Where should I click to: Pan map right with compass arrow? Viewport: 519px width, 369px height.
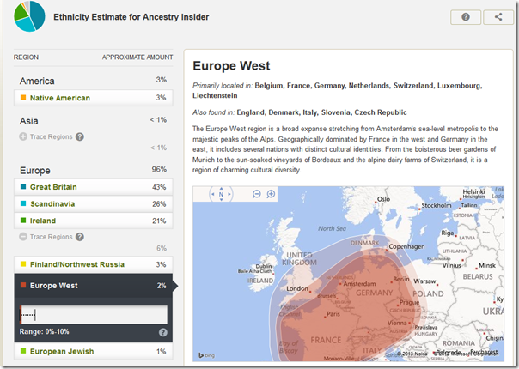(x=229, y=195)
